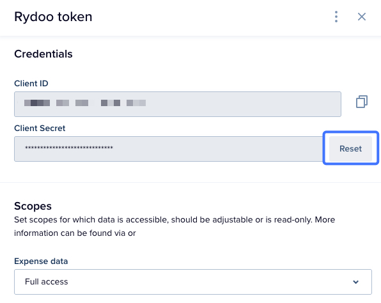
Task: Reset the Client Secret
Action: click(350, 148)
